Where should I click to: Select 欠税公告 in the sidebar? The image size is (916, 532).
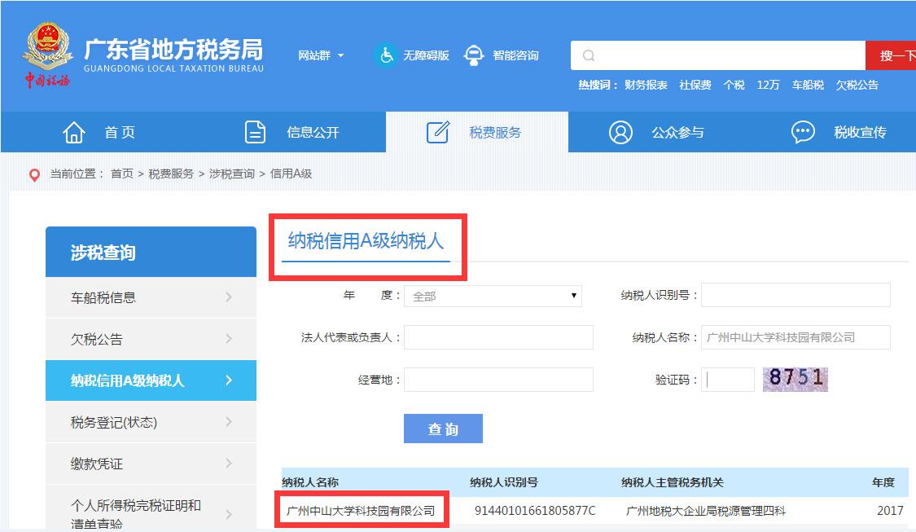click(x=151, y=339)
